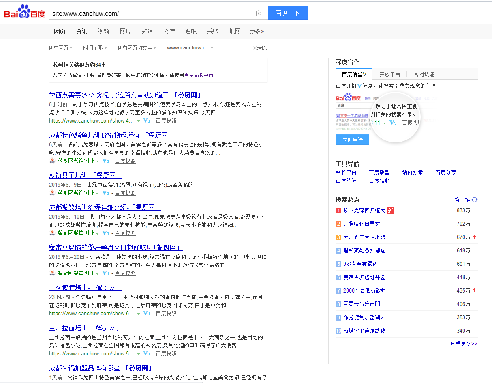Open result 兰州拉面培训
Screen dimensions: 492x383
click(86, 328)
